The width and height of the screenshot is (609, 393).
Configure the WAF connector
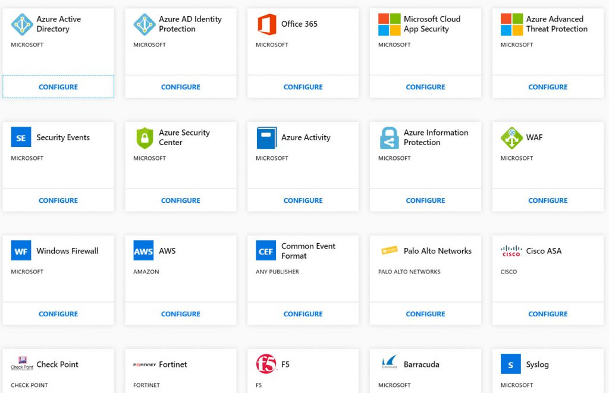[548, 200]
